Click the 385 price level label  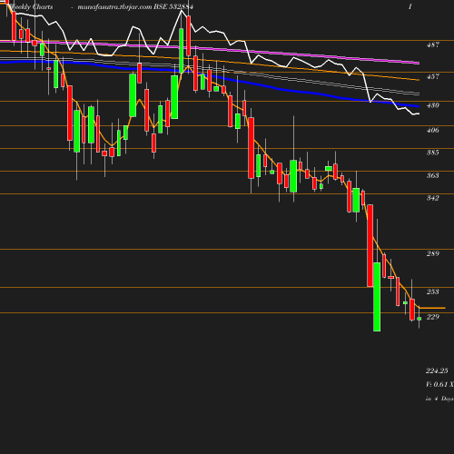click(x=433, y=153)
